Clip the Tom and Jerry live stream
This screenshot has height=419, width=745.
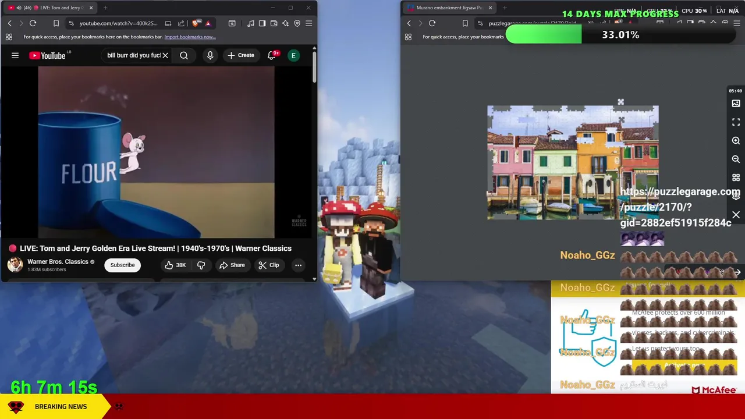tap(268, 265)
